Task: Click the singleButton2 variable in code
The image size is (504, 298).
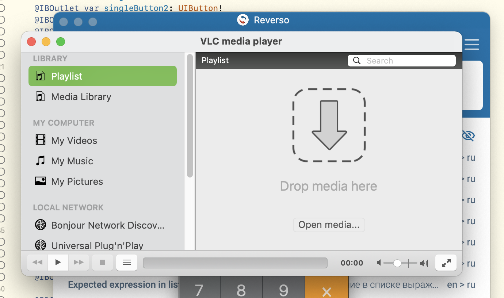Action: tap(136, 8)
